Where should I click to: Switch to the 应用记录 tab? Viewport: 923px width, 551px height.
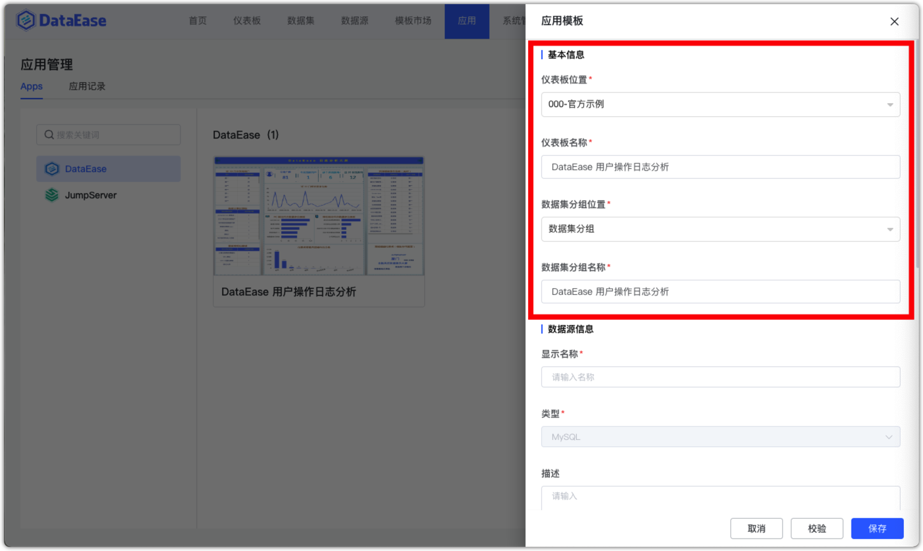tap(87, 86)
